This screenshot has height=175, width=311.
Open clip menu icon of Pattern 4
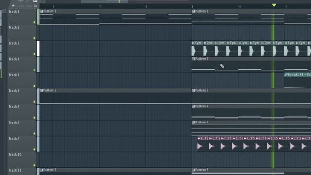click(193, 106)
